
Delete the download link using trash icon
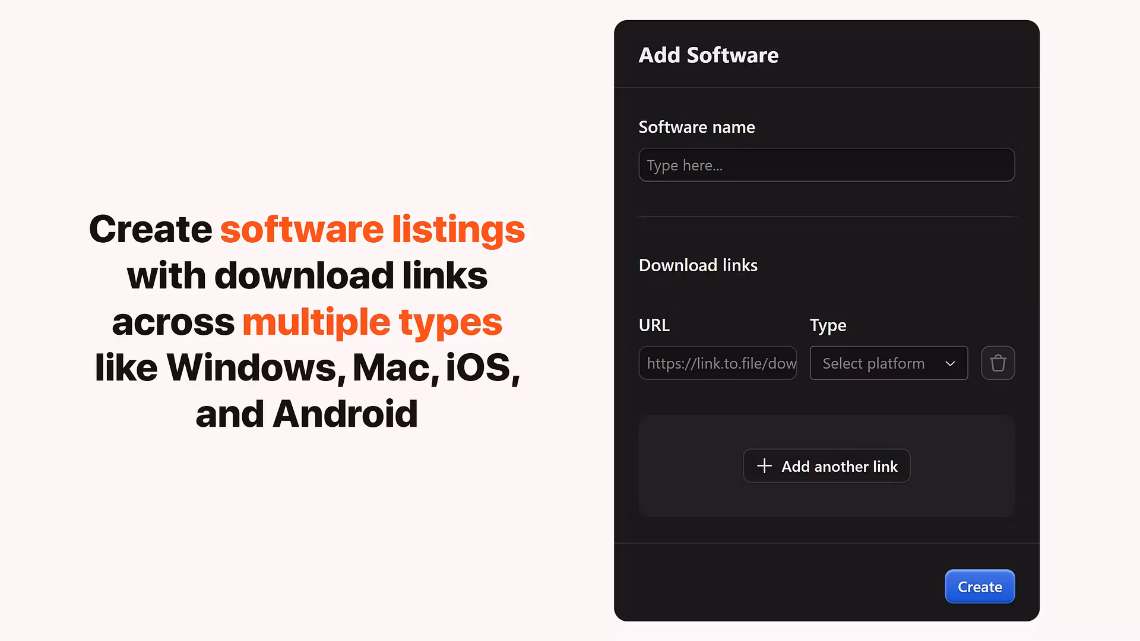[x=997, y=363]
